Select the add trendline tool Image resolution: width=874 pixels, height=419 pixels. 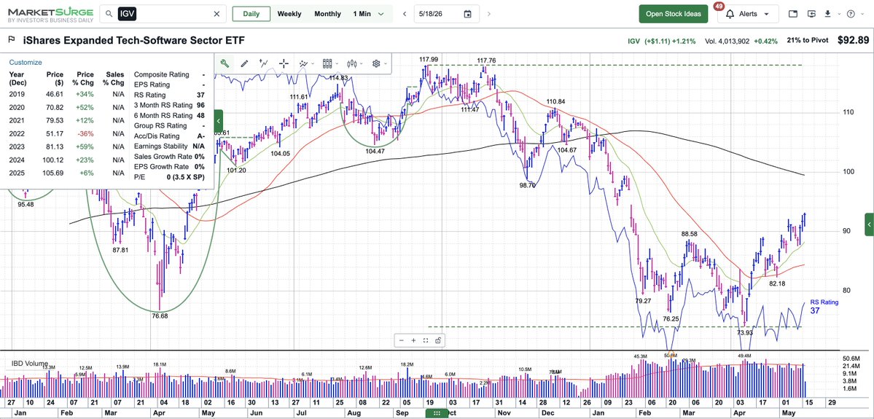coord(264,63)
